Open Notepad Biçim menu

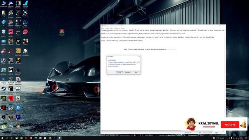point(112,28)
